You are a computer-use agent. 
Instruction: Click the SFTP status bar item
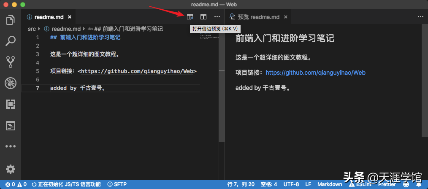pyautogui.click(x=117, y=184)
